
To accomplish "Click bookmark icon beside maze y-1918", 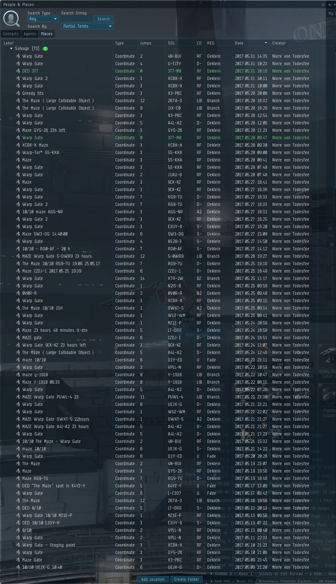I will click(x=18, y=375).
